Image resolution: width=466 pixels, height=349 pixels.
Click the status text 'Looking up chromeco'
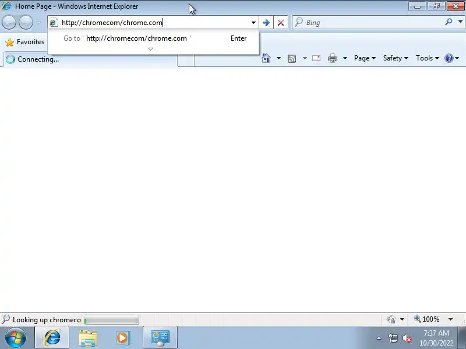click(x=47, y=320)
